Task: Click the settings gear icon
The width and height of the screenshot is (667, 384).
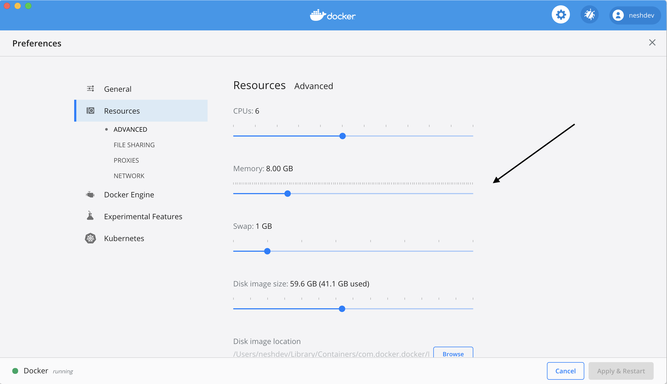Action: coord(561,15)
